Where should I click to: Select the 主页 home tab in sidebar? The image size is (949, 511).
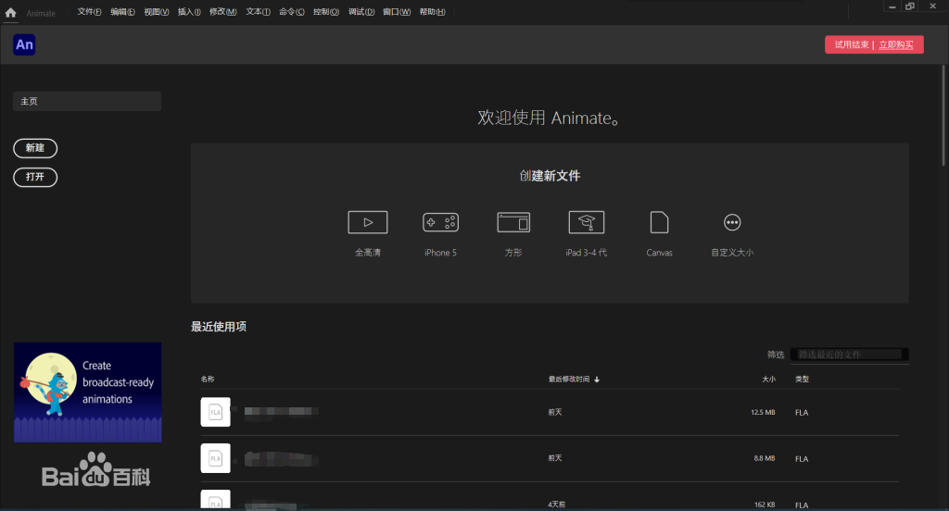click(x=86, y=101)
